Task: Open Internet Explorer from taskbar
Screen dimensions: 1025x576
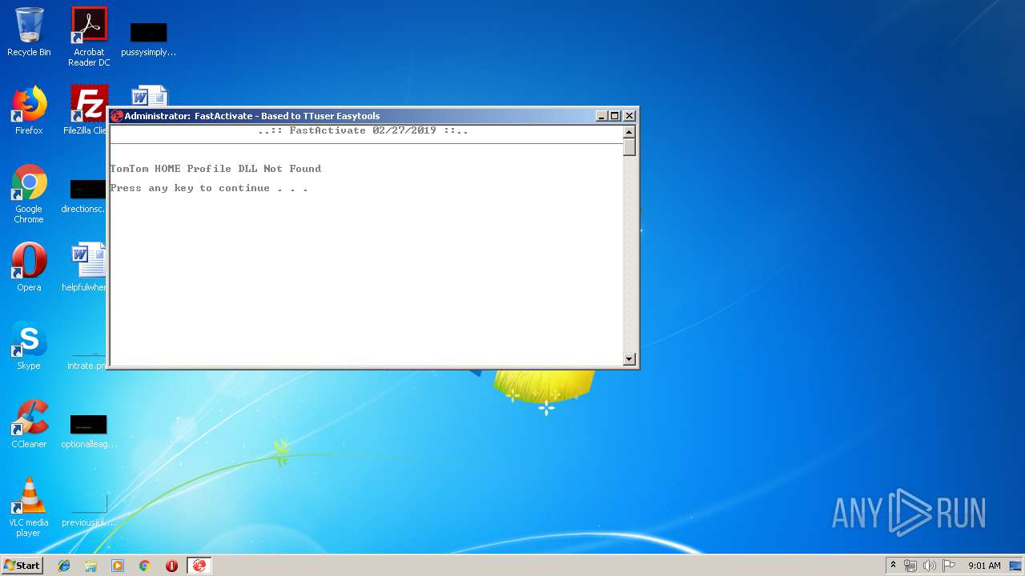Action: (64, 566)
